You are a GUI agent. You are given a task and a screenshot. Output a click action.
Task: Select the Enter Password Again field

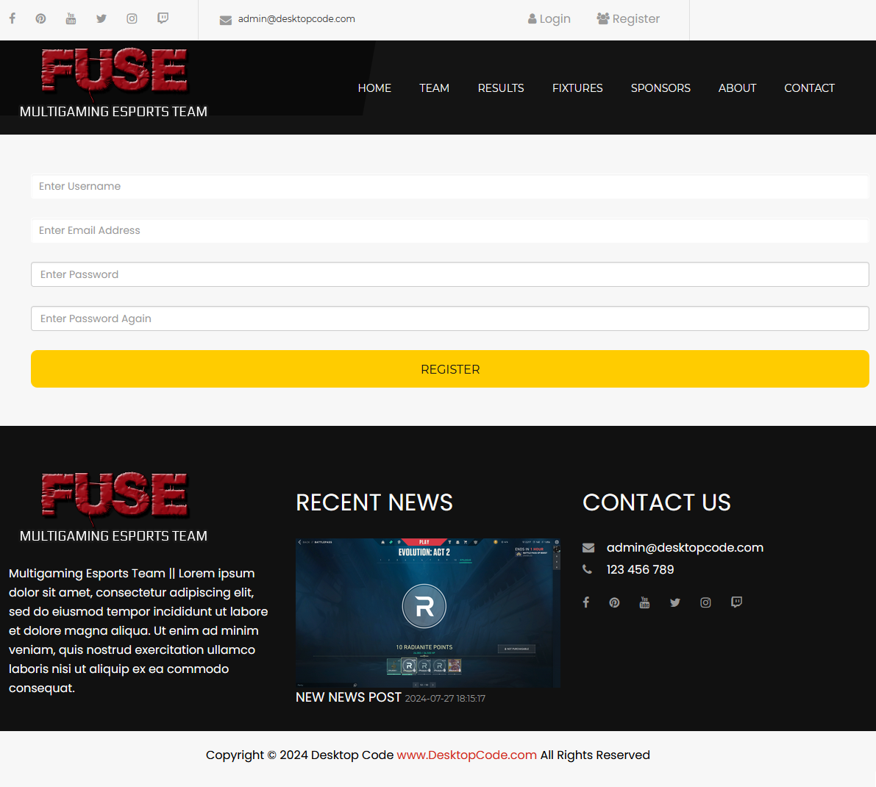[449, 318]
